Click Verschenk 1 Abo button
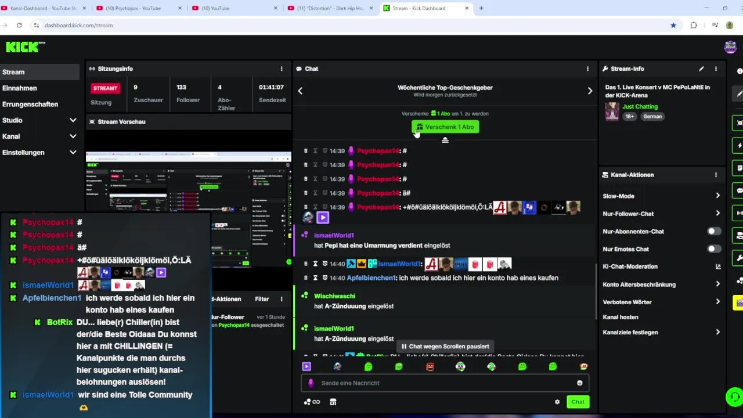Viewport: 743px width, 418px height. [445, 127]
